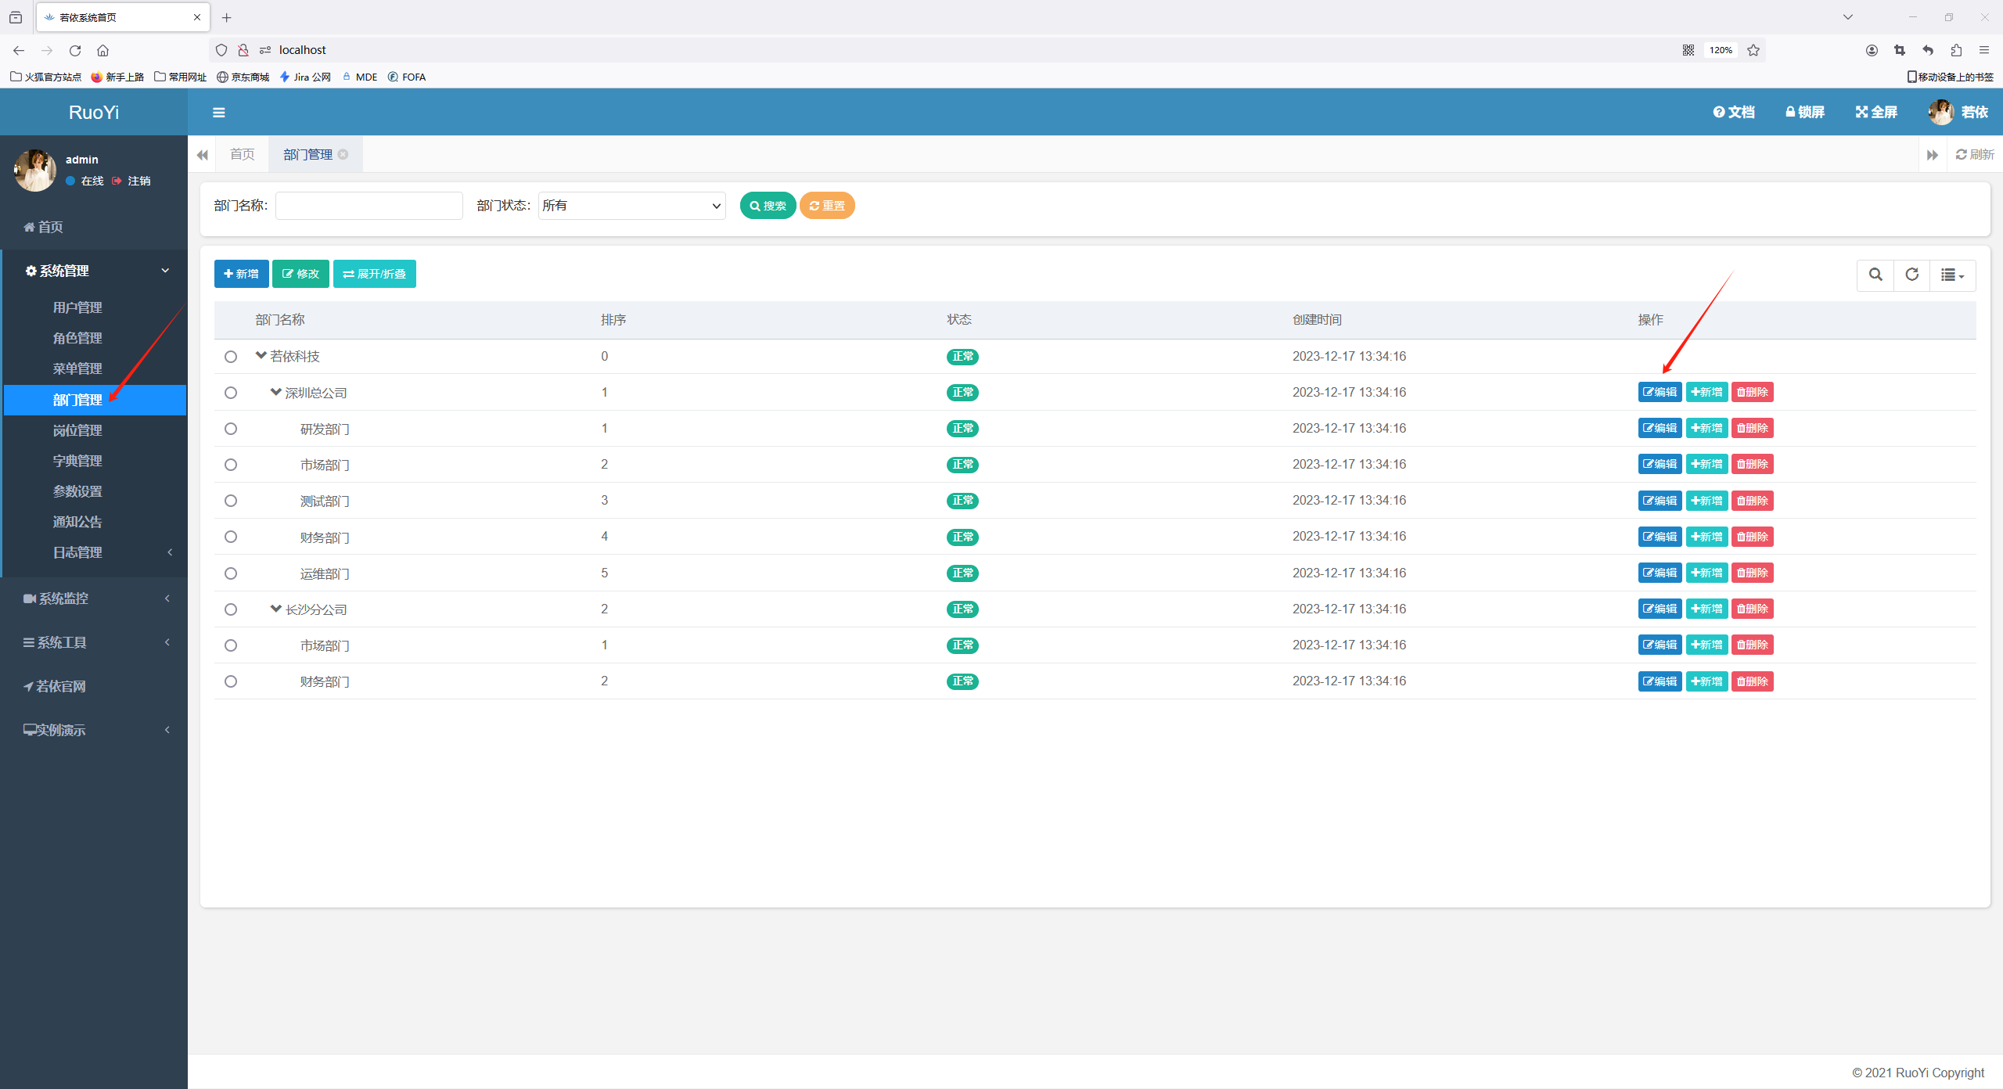Collapse the 深圳总公司 tree node
The width and height of the screenshot is (2003, 1089).
(275, 392)
